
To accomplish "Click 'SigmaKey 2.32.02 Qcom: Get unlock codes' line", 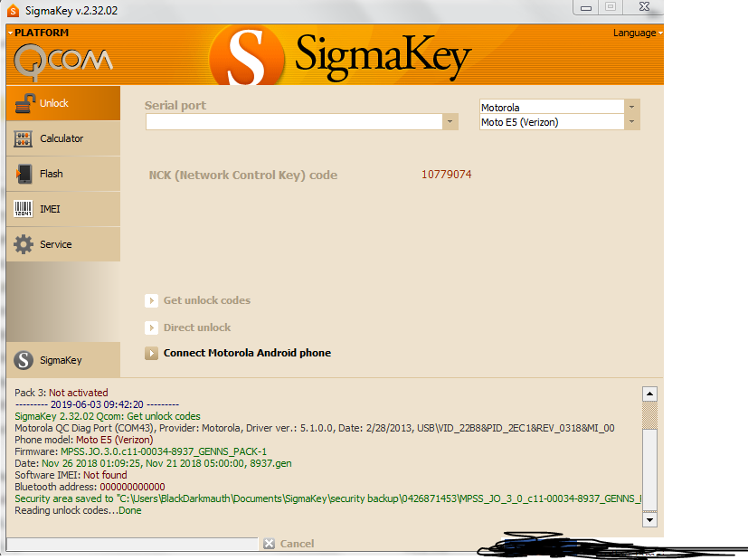I will coord(108,416).
